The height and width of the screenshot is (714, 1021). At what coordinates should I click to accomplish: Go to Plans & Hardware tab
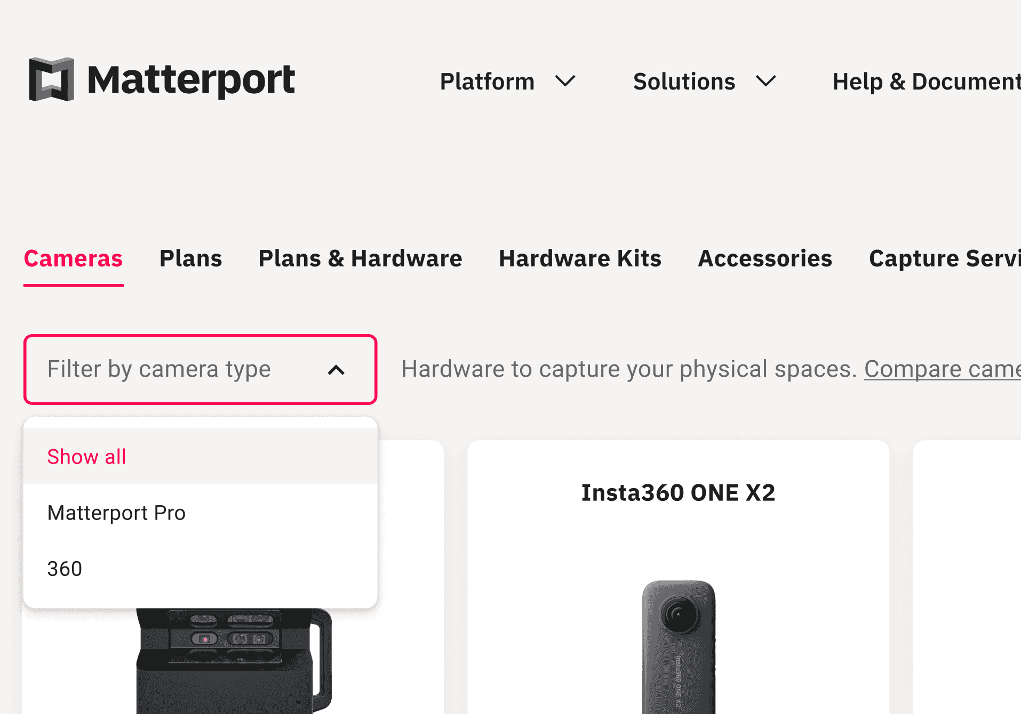tap(360, 258)
